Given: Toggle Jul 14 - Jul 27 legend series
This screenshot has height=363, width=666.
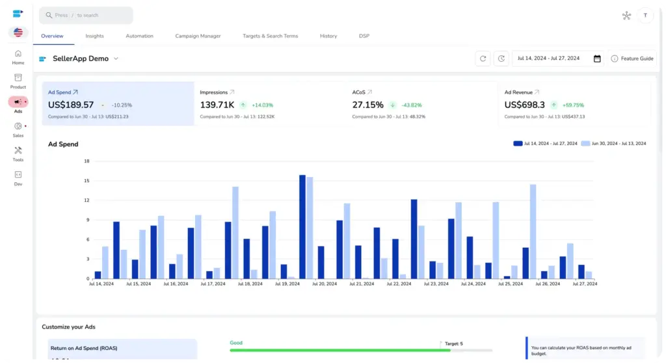Looking at the screenshot, I should pos(545,143).
